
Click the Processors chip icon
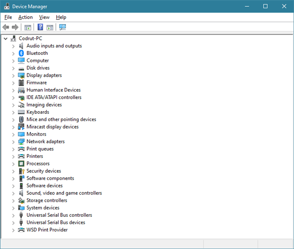[21, 164]
